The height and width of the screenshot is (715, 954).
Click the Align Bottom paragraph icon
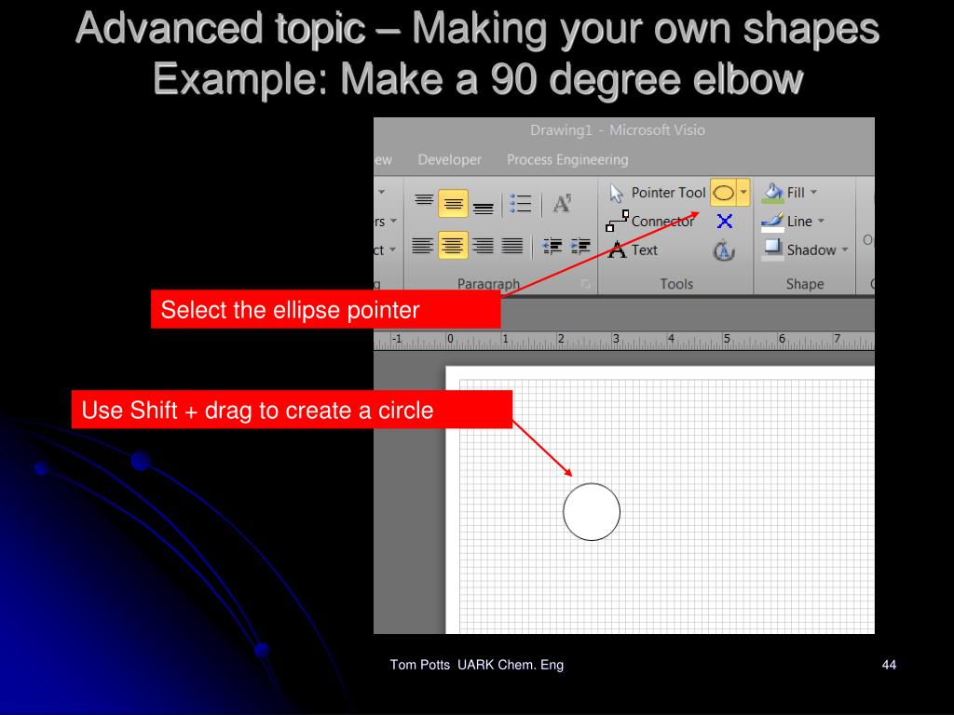484,209
